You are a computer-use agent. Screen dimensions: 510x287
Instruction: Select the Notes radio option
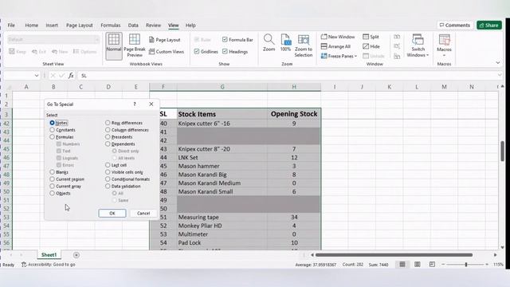52,123
